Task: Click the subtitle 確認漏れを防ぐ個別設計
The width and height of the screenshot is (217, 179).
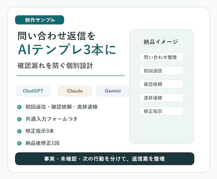Action: [x=55, y=65]
